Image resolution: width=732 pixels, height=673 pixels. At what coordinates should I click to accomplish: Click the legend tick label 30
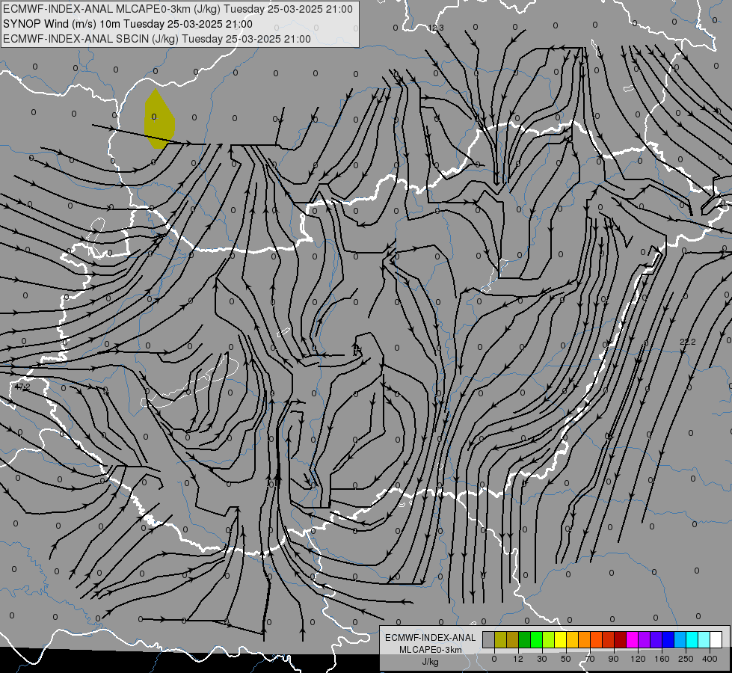pyautogui.click(x=542, y=659)
